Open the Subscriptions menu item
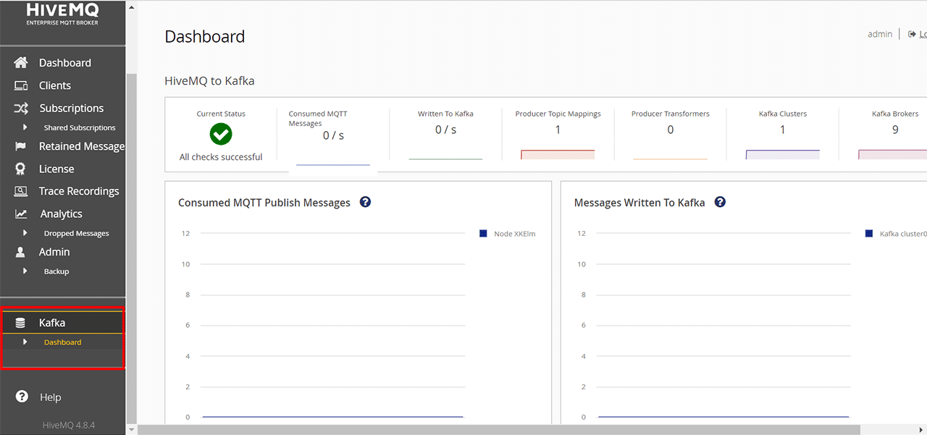Image resolution: width=927 pixels, height=435 pixels. [72, 108]
